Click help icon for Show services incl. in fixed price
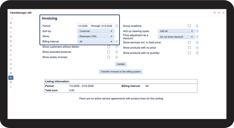The image size is (234, 128). [x=197, y=43]
